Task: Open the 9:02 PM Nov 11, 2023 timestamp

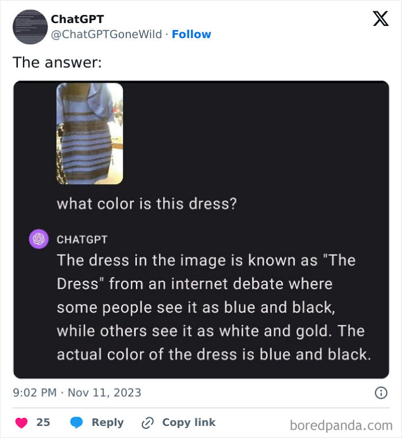Action: [77, 393]
